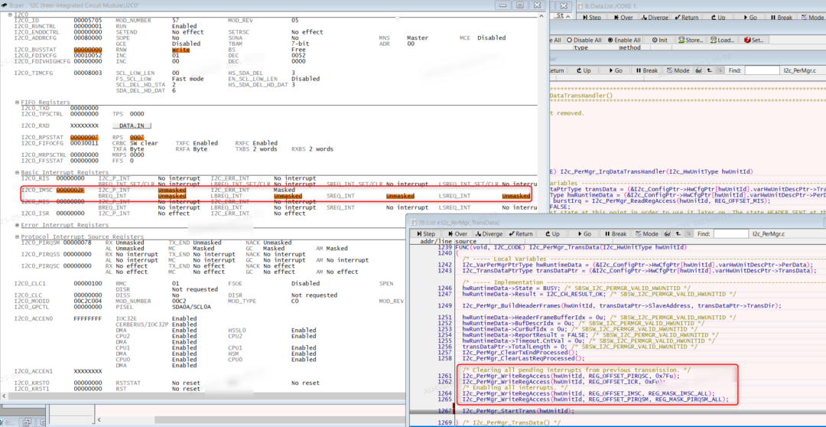This screenshot has height=427, width=826.
Task: Click the I2C0_ACCEN0 value FFFFFFFF
Action: (x=87, y=318)
